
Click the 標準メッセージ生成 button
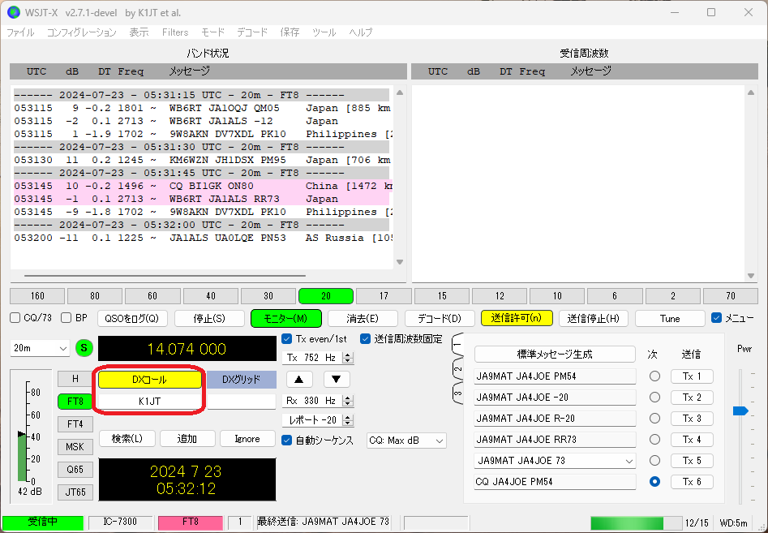coord(555,355)
